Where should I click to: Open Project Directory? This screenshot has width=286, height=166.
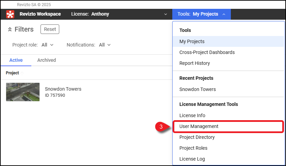[197, 137]
